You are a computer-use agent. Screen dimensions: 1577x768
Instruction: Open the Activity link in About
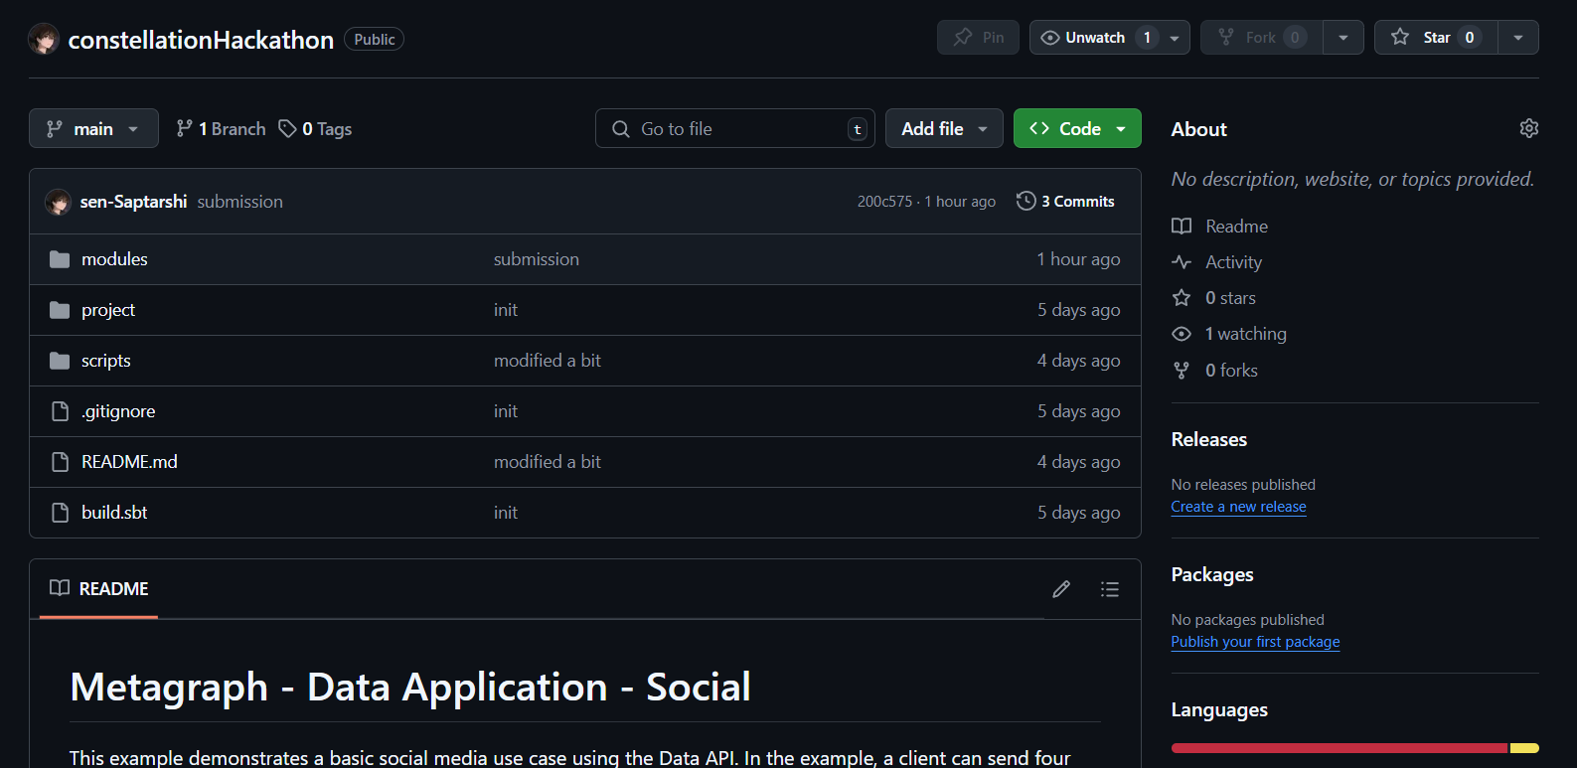(1217, 262)
